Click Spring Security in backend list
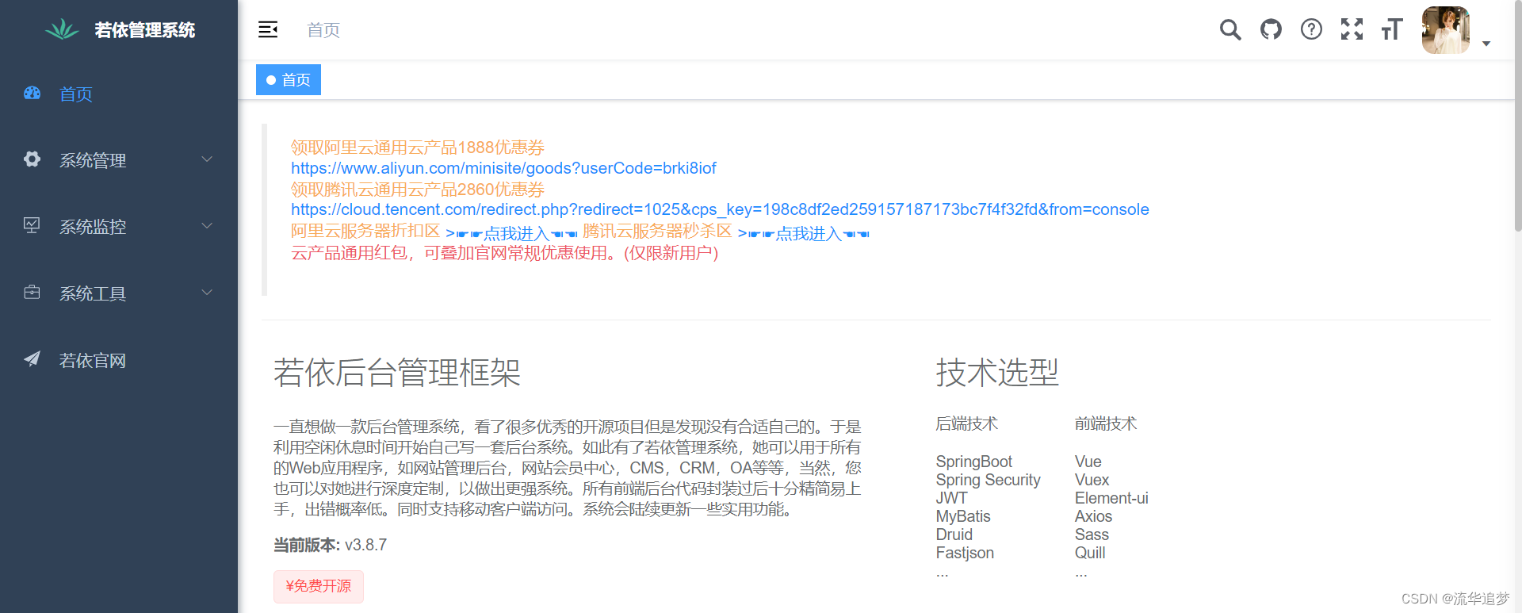This screenshot has height=613, width=1522. (x=989, y=480)
